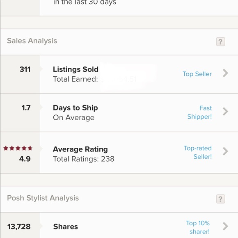This screenshot has width=238, height=238.
Task: Open the Days to Ship row chevron
Action: click(225, 112)
